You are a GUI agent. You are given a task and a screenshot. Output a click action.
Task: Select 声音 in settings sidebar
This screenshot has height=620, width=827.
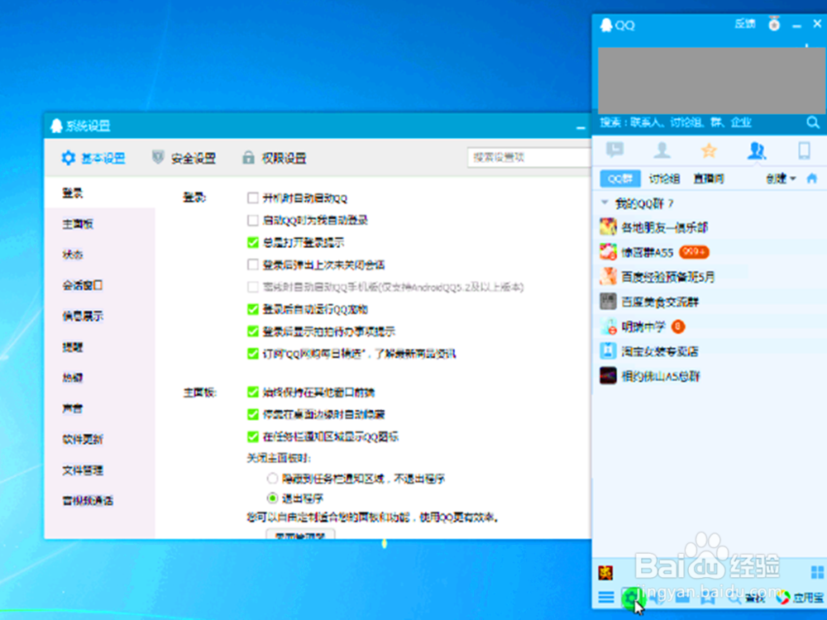click(x=73, y=408)
